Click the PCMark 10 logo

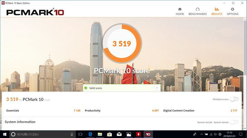(35, 12)
